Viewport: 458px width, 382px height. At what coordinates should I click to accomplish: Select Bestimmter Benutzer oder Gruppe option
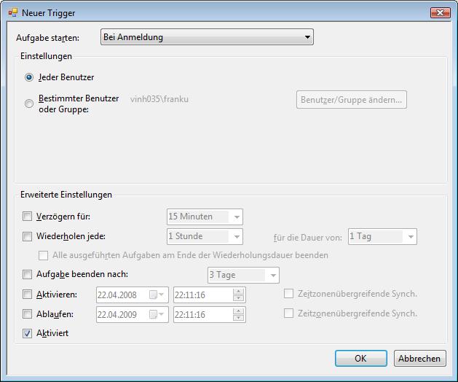click(29, 104)
